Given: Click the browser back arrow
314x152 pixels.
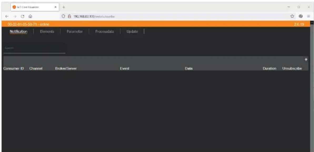Looking at the screenshot, I should [7, 17].
